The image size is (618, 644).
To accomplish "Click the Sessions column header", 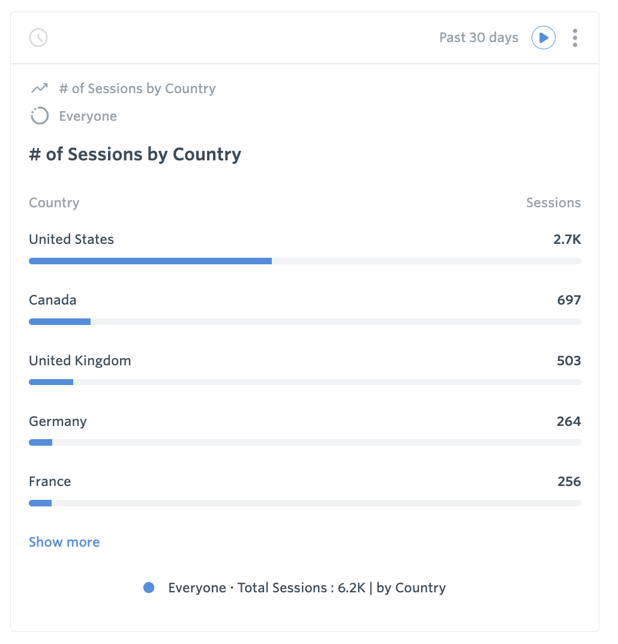I will (553, 202).
